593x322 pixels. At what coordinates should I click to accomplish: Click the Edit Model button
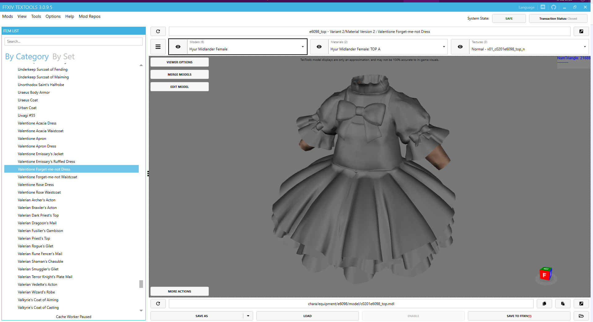click(180, 87)
